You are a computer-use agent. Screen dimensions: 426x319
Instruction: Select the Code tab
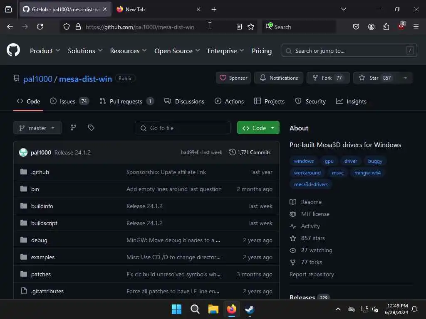click(x=28, y=101)
